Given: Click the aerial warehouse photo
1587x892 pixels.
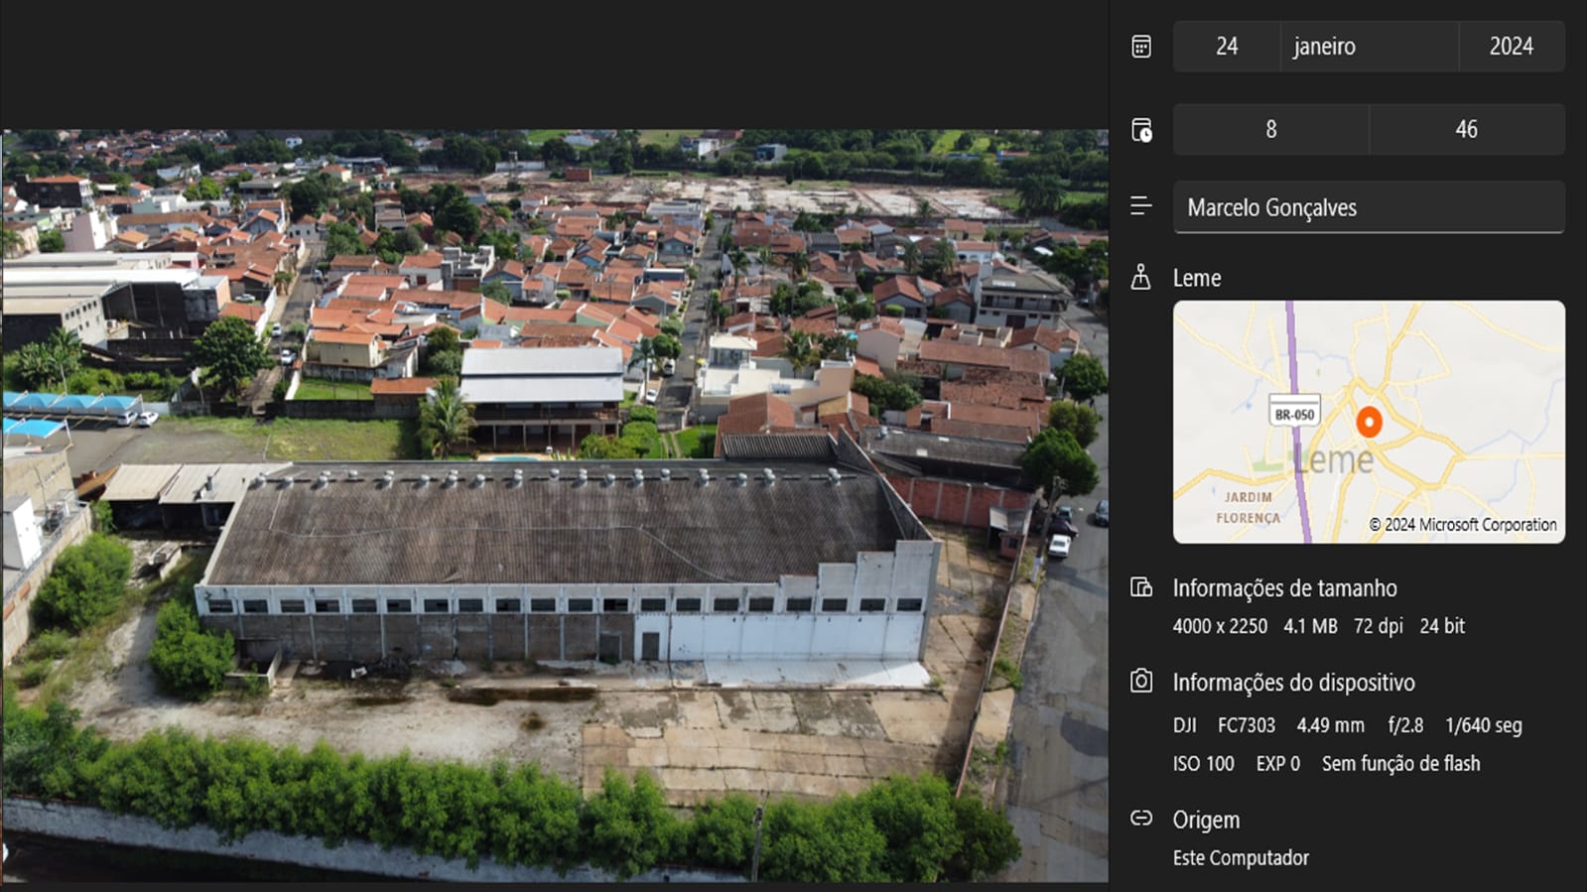Looking at the screenshot, I should point(555,506).
